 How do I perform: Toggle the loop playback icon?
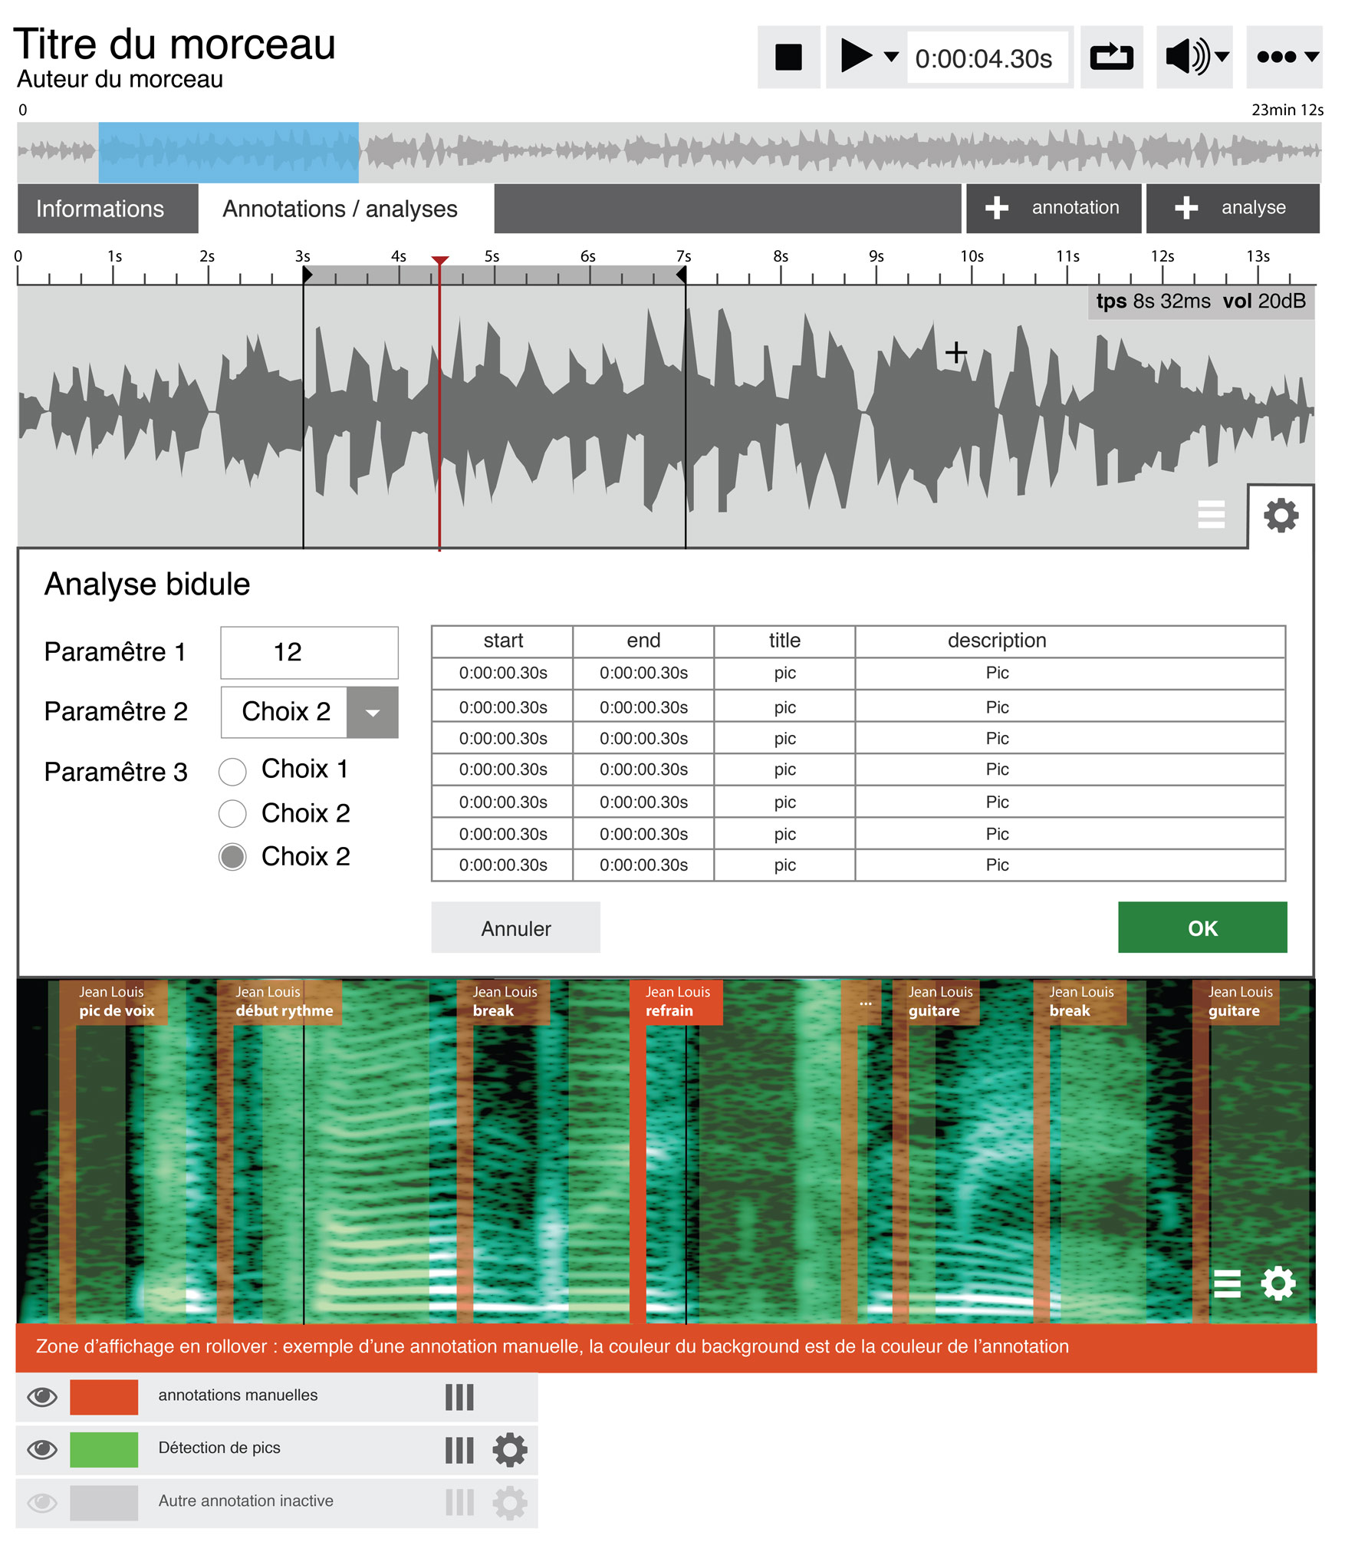pos(1111,58)
